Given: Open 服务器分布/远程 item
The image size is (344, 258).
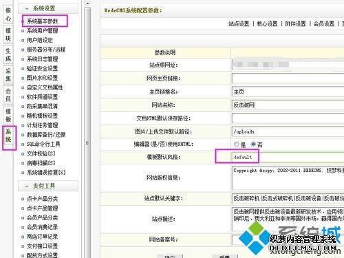Looking at the screenshot, I should tap(46, 50).
